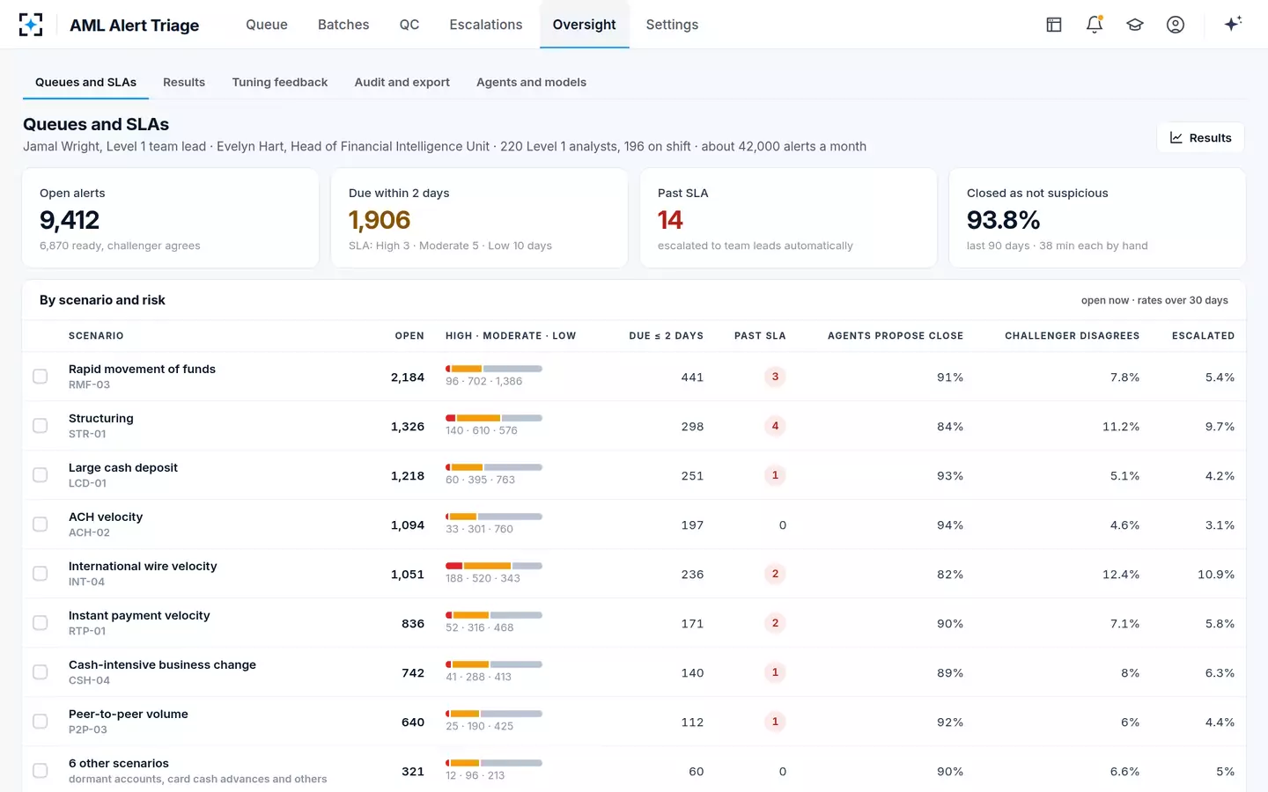
Task: Open the Audit and export sub-tab
Action: pos(402,83)
